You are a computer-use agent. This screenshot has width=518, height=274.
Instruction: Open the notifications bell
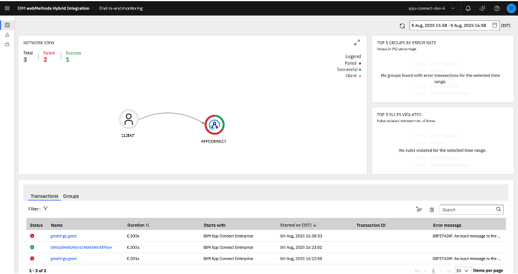tap(468, 8)
